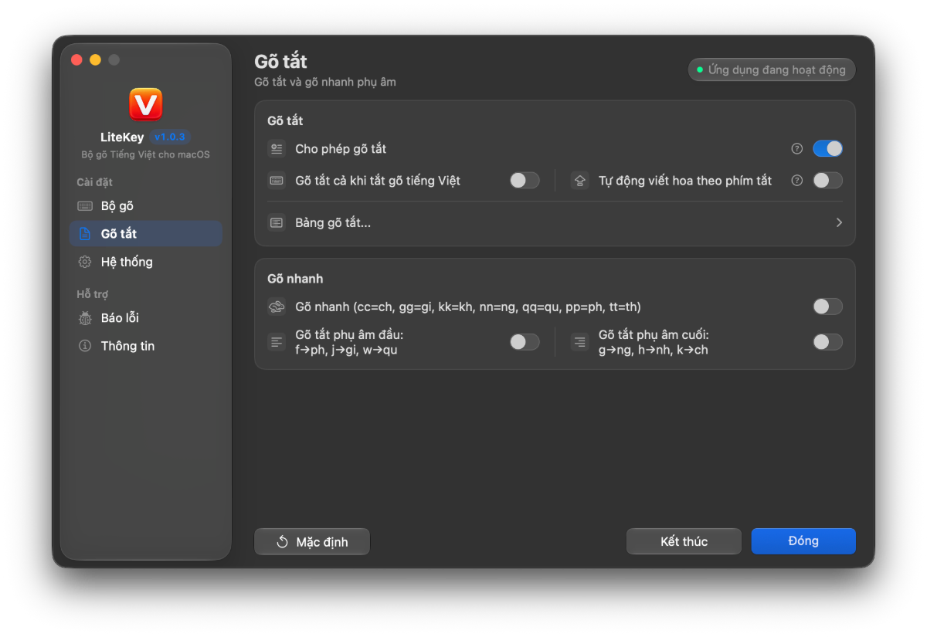This screenshot has height=637, width=927.
Task: Enable Gõ tắt phụ âm cuối switch
Action: click(x=827, y=342)
